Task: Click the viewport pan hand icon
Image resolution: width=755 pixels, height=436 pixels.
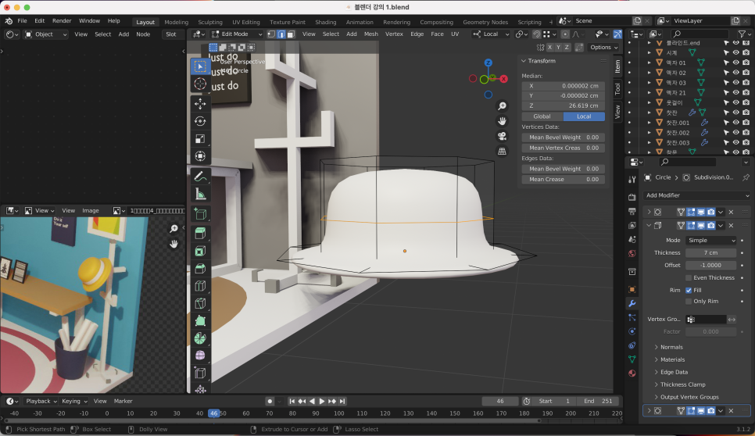Action: 502,121
